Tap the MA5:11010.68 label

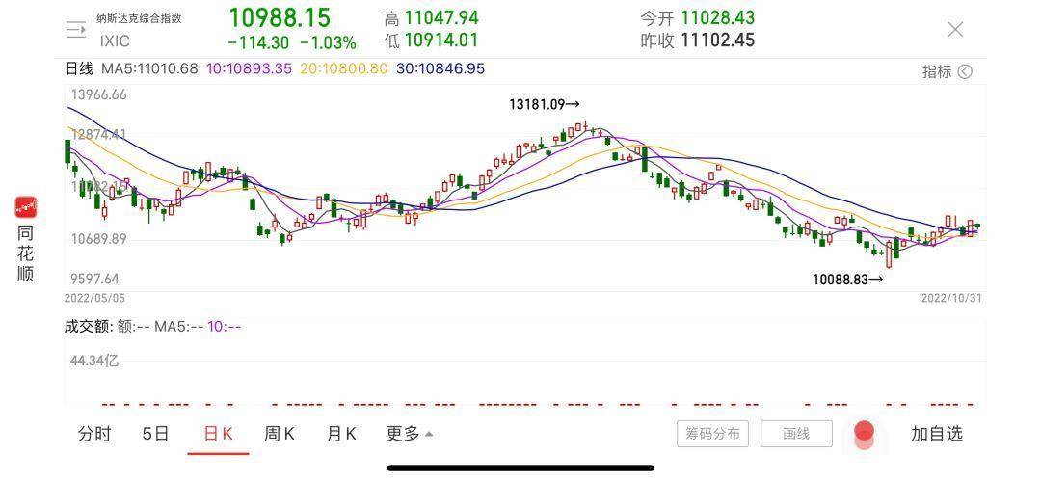tap(149, 68)
